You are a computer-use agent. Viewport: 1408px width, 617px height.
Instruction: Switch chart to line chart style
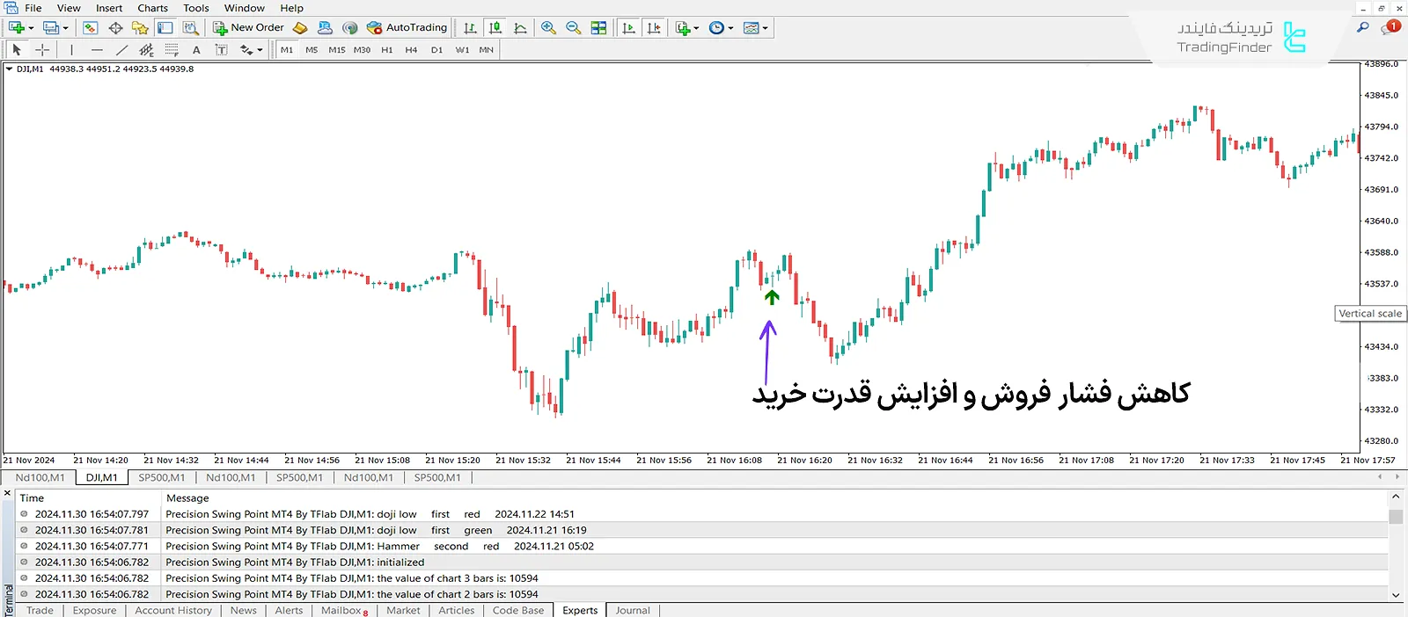coord(521,28)
